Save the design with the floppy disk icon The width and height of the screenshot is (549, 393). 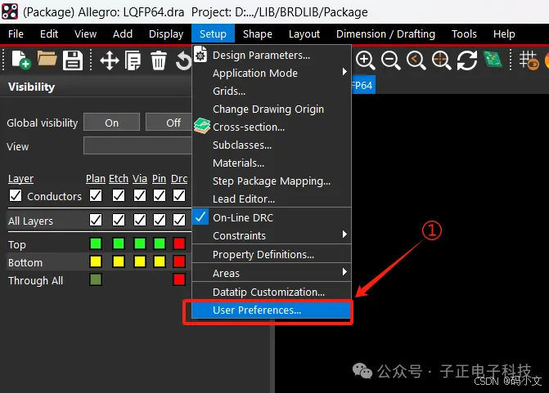click(x=73, y=60)
